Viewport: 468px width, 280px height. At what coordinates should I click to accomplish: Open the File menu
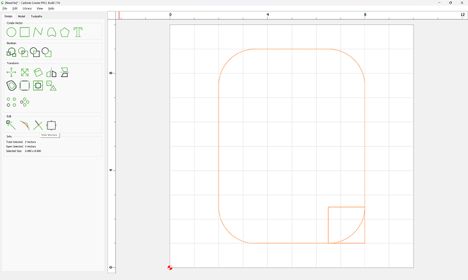(5, 8)
